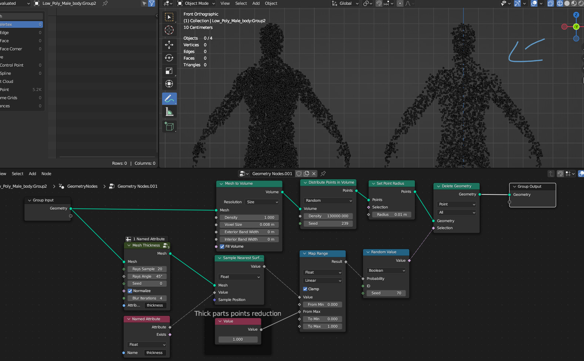The width and height of the screenshot is (584, 361).
Task: Collapse the Mesh to Volume node
Action: coord(221,184)
